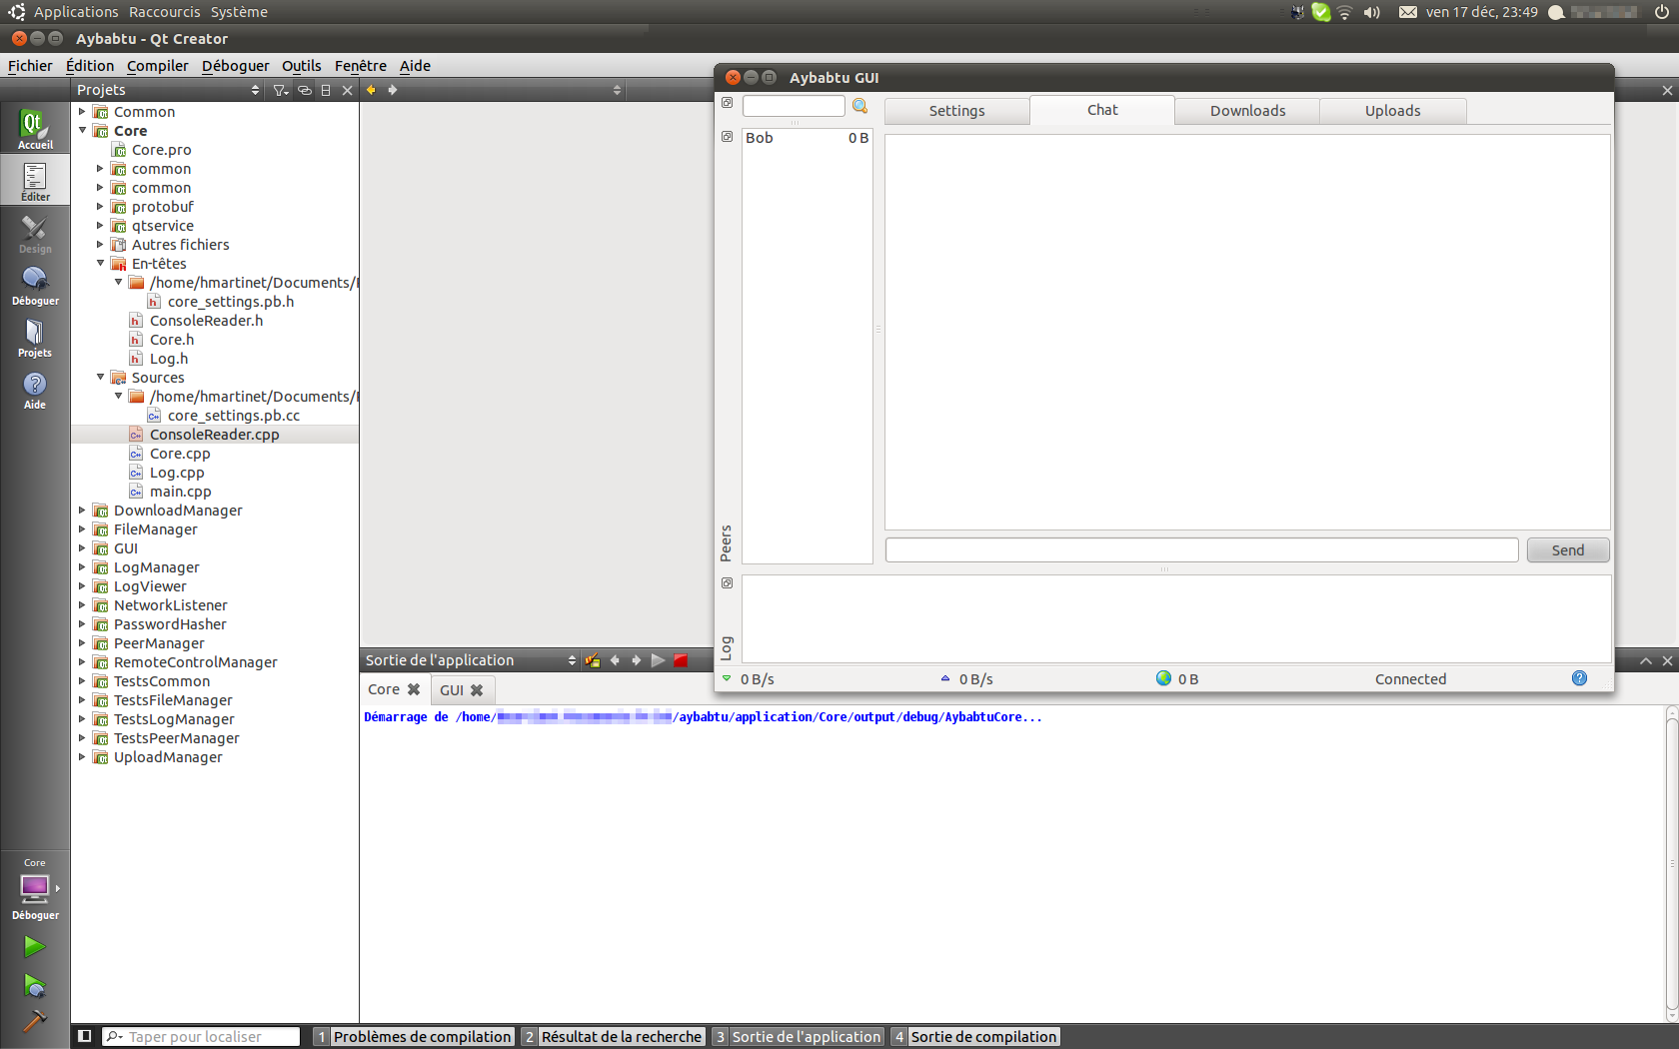Click the Core target selector monitor icon
This screenshot has height=1049, width=1679.
tap(35, 887)
